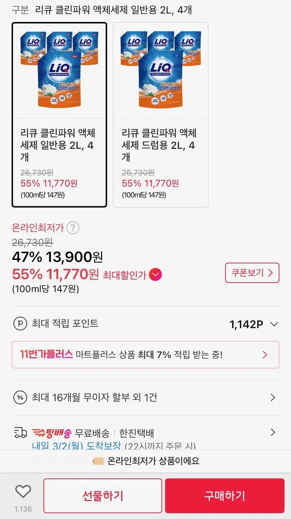Open the delivery info chevron
The image size is (291, 519).
tap(273, 432)
